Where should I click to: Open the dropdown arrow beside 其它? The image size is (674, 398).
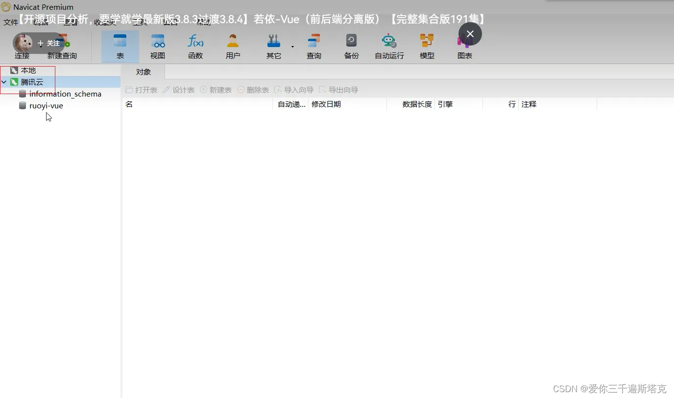[292, 47]
